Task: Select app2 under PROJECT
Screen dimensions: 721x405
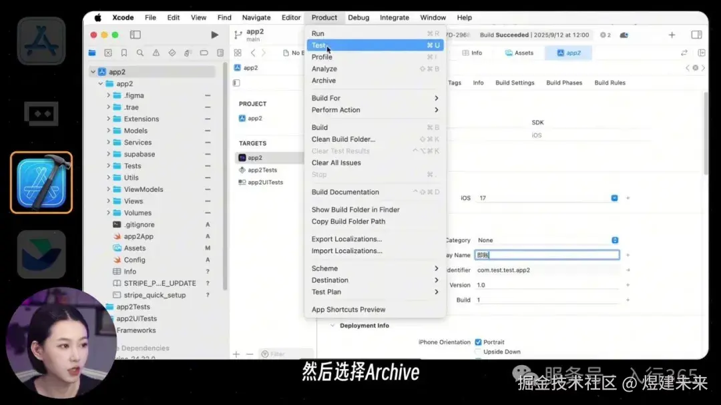Action: [255, 119]
